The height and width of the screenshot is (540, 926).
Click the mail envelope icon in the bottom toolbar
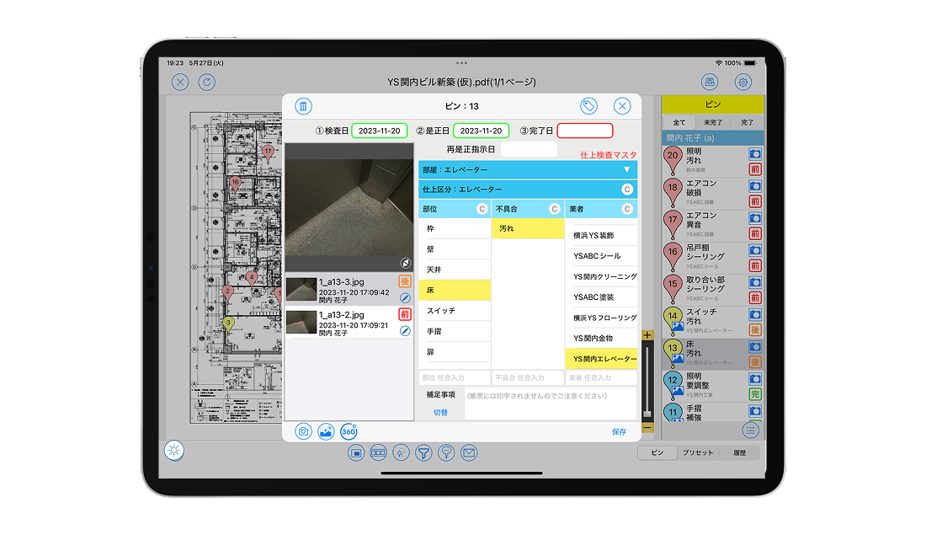(x=469, y=453)
